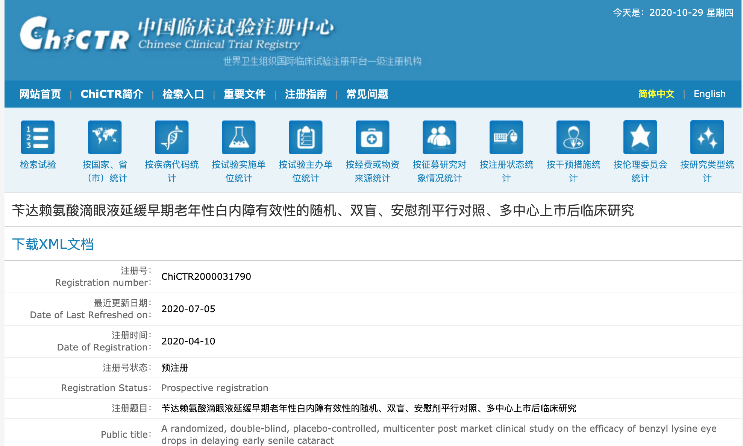Screen dimensions: 743x446
Task: Open the lab flask implementing unit icon
Action: [238, 137]
